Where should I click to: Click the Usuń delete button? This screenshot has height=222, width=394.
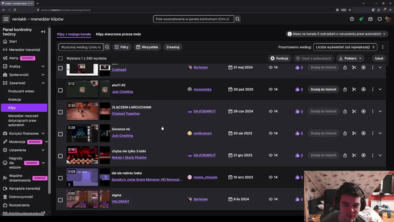(x=379, y=58)
